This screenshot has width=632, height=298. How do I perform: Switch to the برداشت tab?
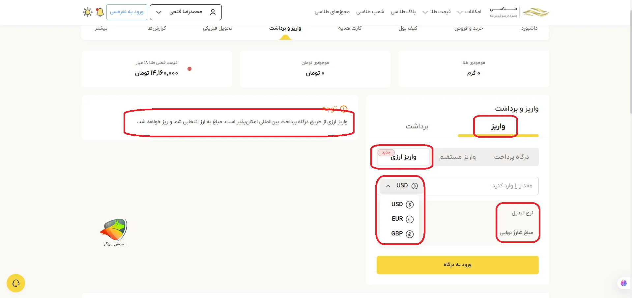pyautogui.click(x=417, y=127)
